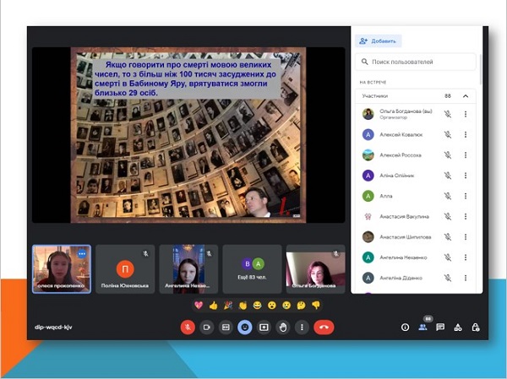Toggle the captions button
The height and width of the screenshot is (379, 507).
click(226, 328)
